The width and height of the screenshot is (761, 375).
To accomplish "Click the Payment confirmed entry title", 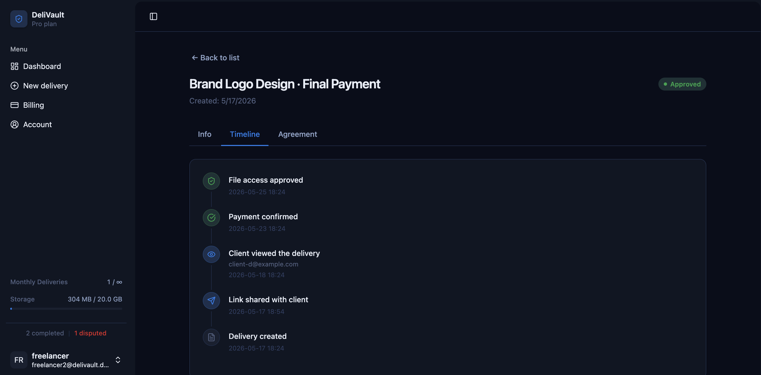I will [x=263, y=217].
